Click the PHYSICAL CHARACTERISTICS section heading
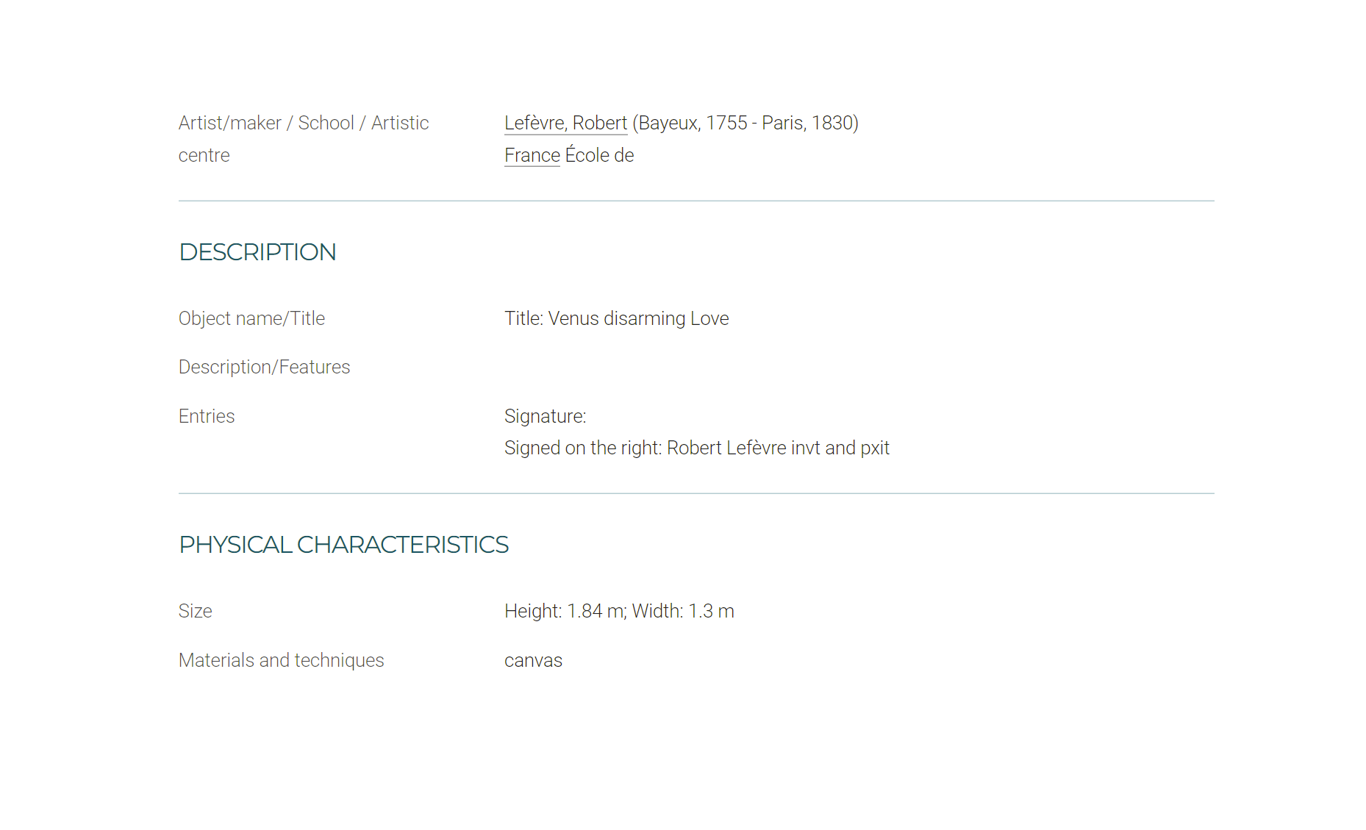Viewport: 1366px width, 830px height. coord(343,545)
